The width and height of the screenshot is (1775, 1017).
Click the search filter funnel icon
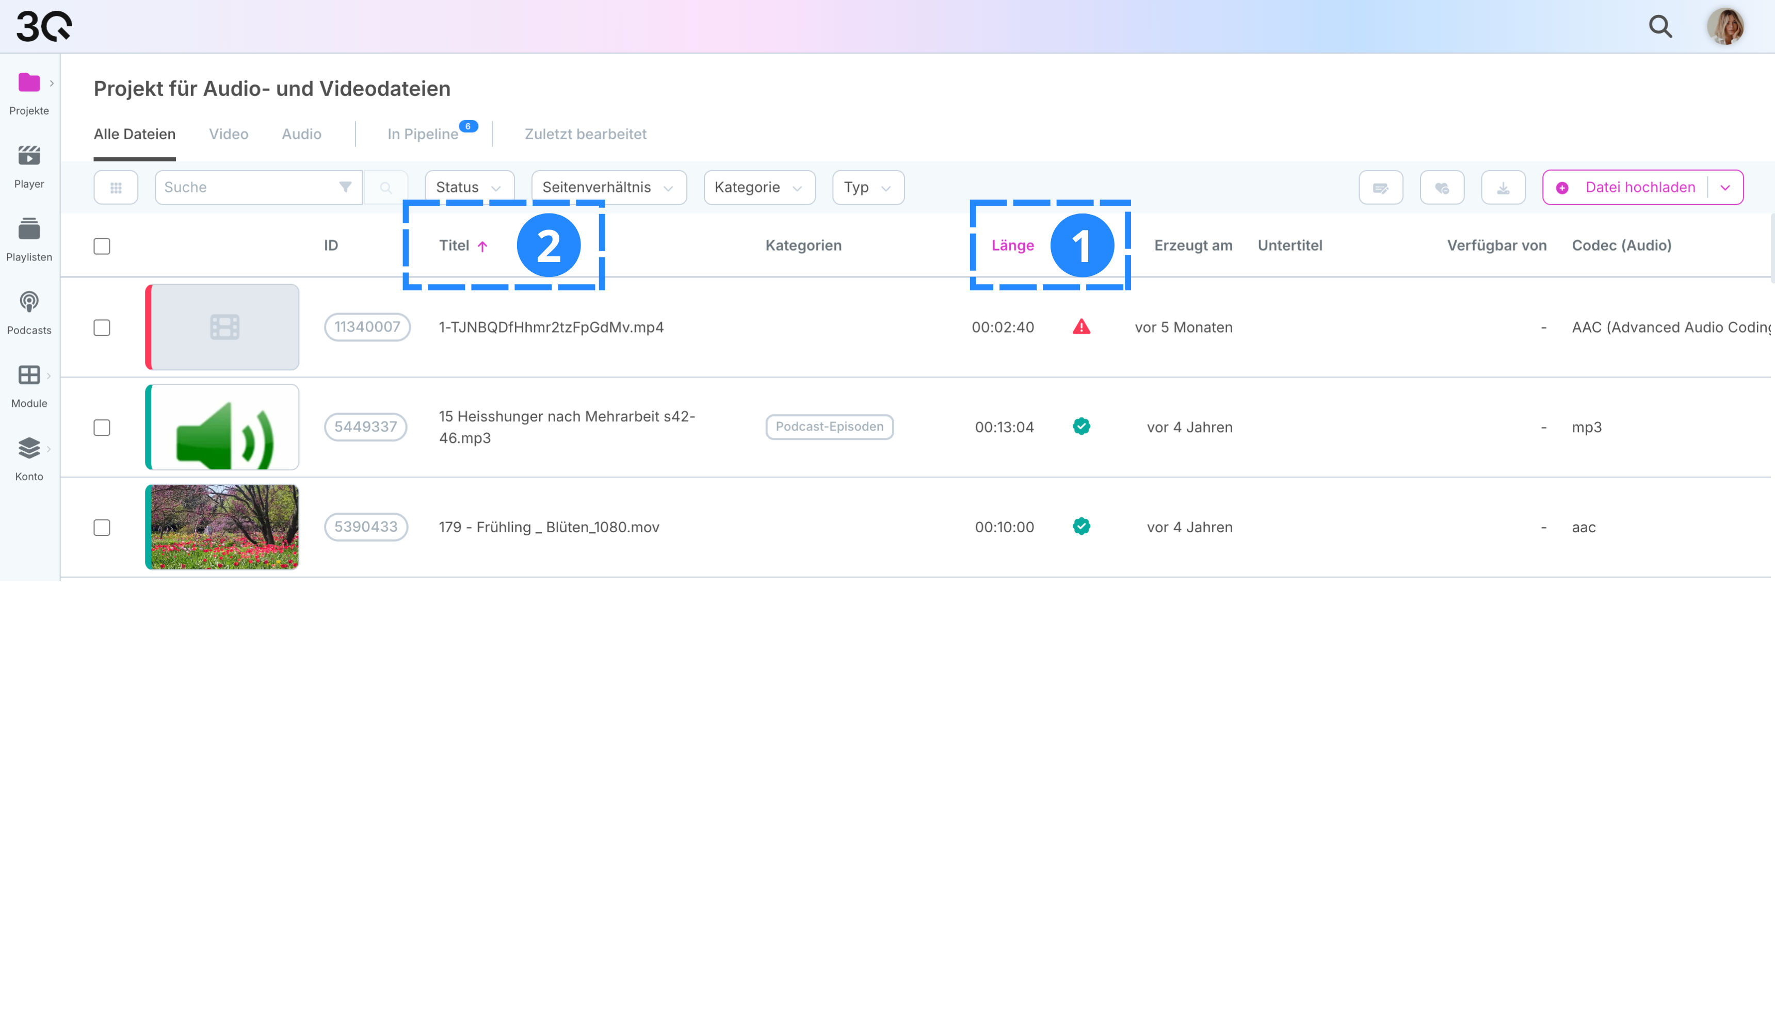[x=345, y=187]
